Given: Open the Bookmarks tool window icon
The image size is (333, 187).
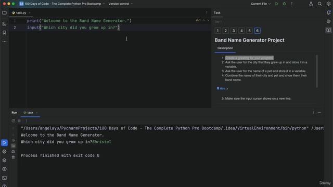Looking at the screenshot, I should (x=4, y=33).
